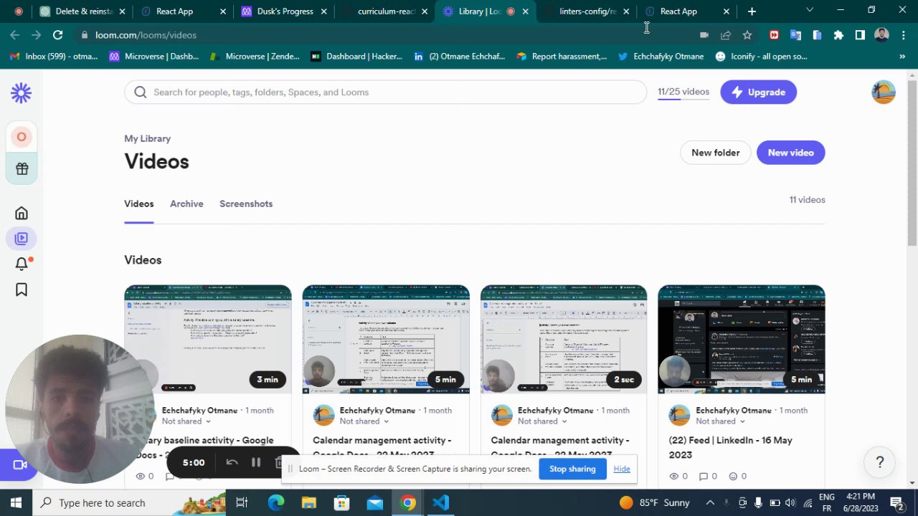
Task: Click the '11/25 videos' usage link
Action: click(x=683, y=92)
